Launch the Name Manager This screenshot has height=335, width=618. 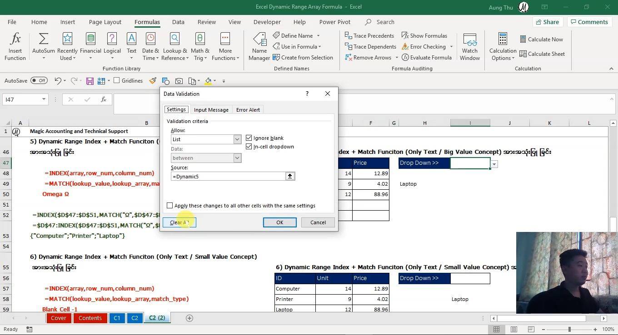[x=259, y=46]
